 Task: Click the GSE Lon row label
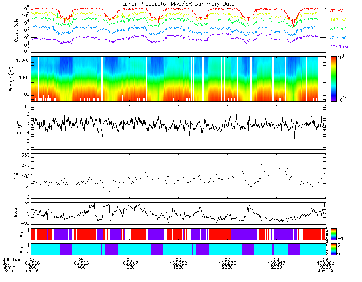(x=11, y=259)
